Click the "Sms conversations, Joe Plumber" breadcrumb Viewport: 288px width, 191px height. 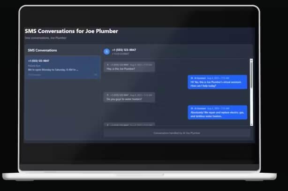(45, 38)
